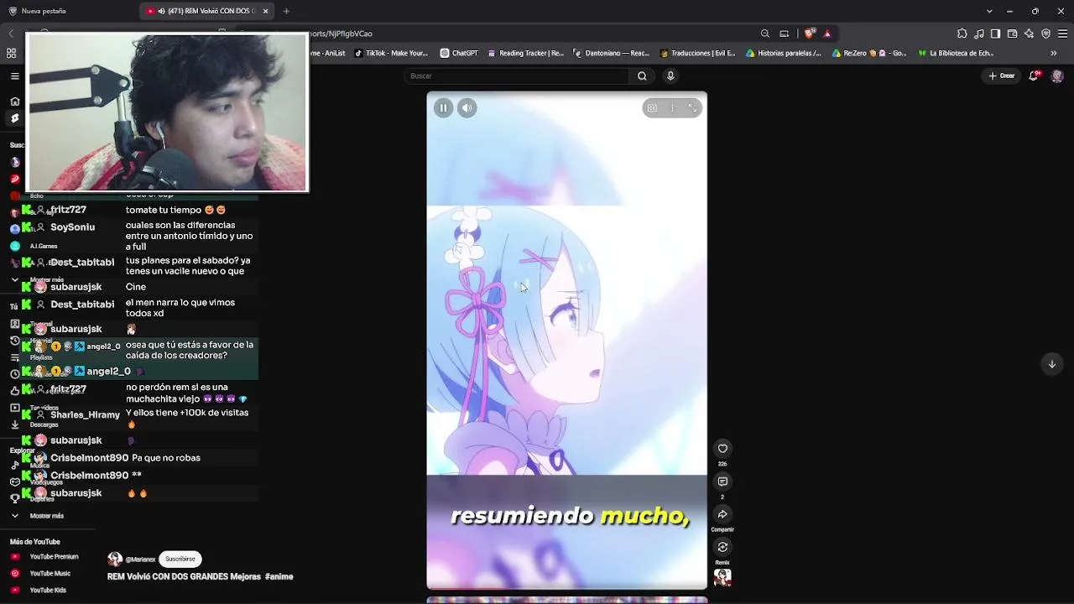Open the AniList bookmark
Viewport: 1074px width, 604px height.
[328, 53]
